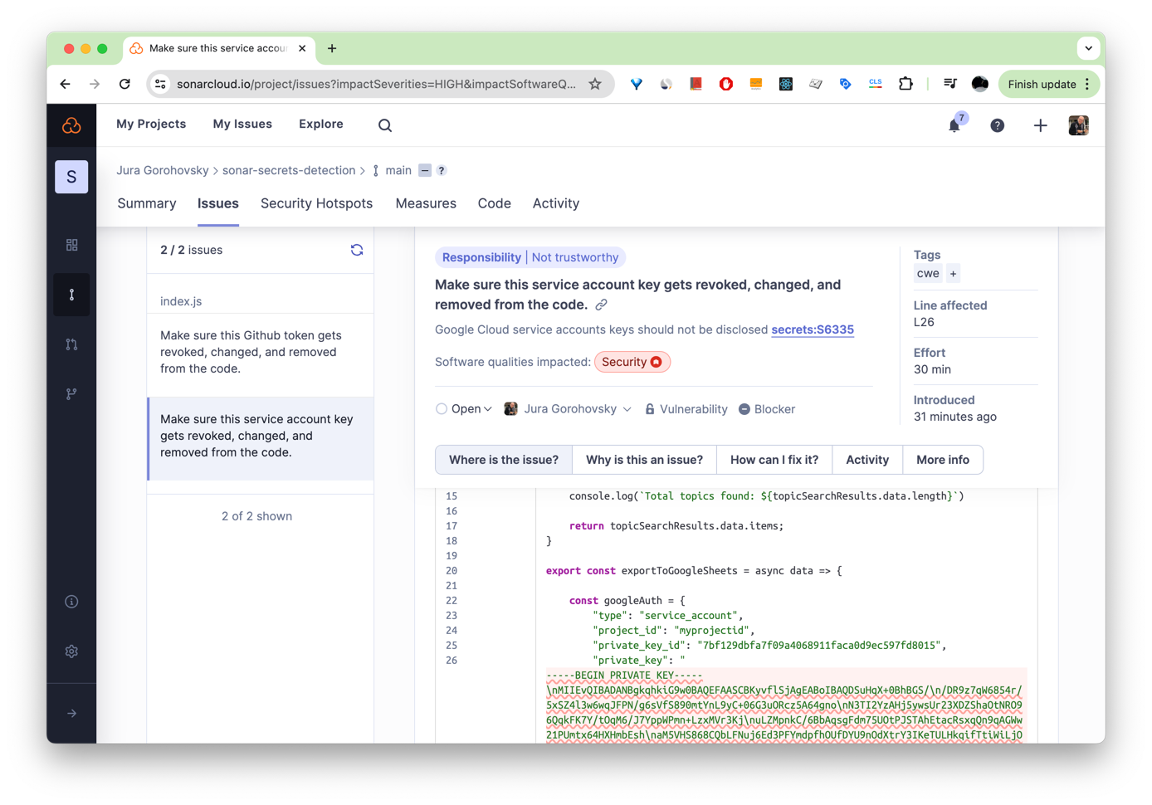Screen dimensions: 1152x805
Task: Open the 'Why is this an issue?' tab
Action: click(644, 459)
